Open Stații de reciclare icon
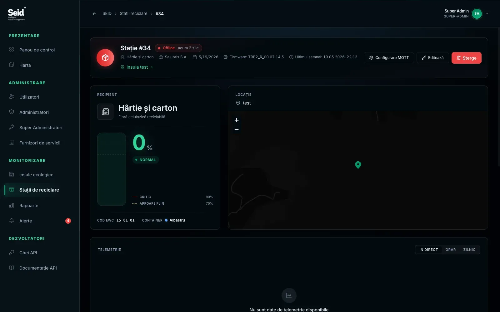Screen dimensions: 500x312 (x=12, y=190)
